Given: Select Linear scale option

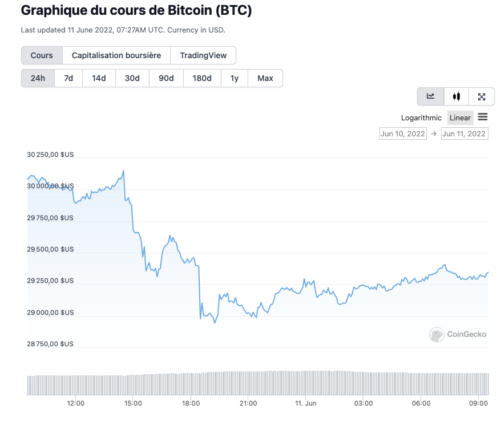Looking at the screenshot, I should 460,118.
